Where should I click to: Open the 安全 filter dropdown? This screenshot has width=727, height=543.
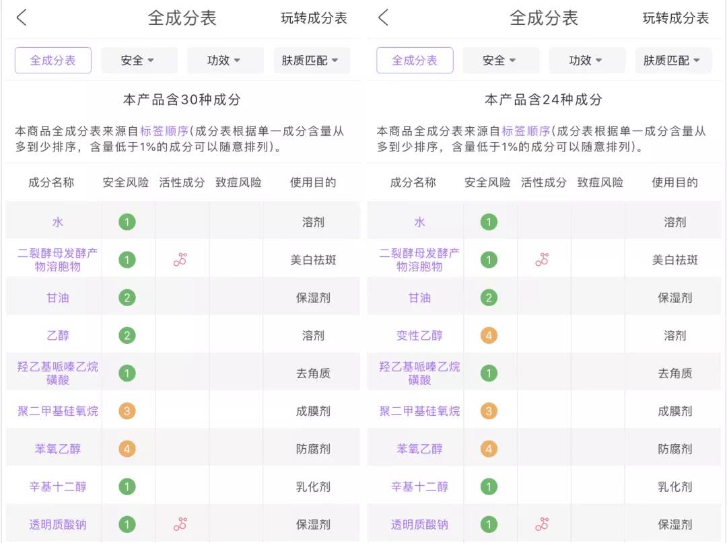pyautogui.click(x=138, y=60)
